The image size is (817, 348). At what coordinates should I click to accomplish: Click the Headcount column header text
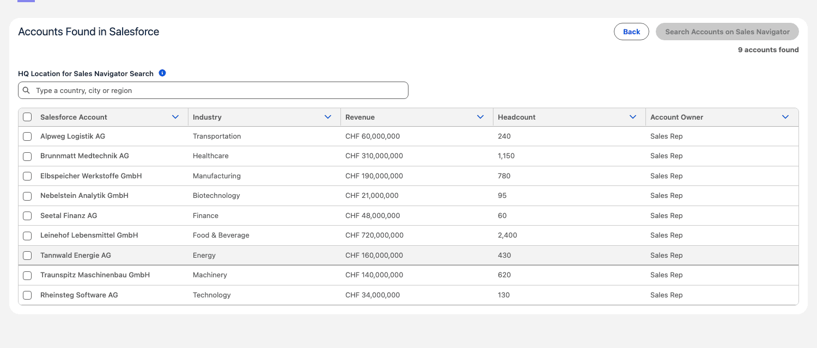[x=516, y=117]
